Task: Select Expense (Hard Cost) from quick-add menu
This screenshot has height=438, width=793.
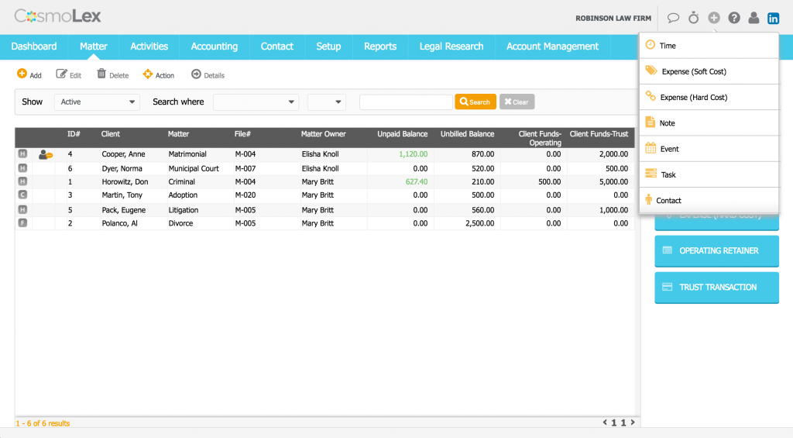Action: click(x=693, y=98)
